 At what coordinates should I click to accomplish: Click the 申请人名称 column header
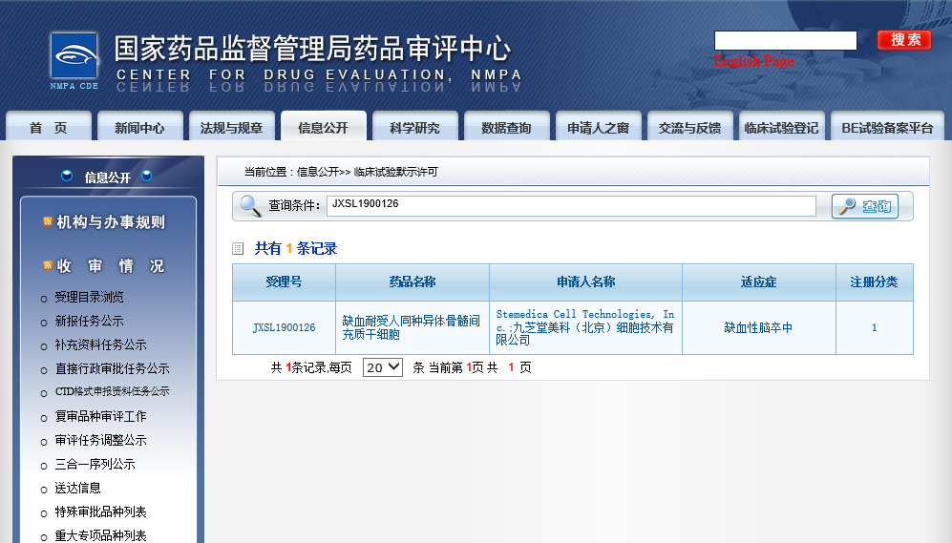(586, 282)
